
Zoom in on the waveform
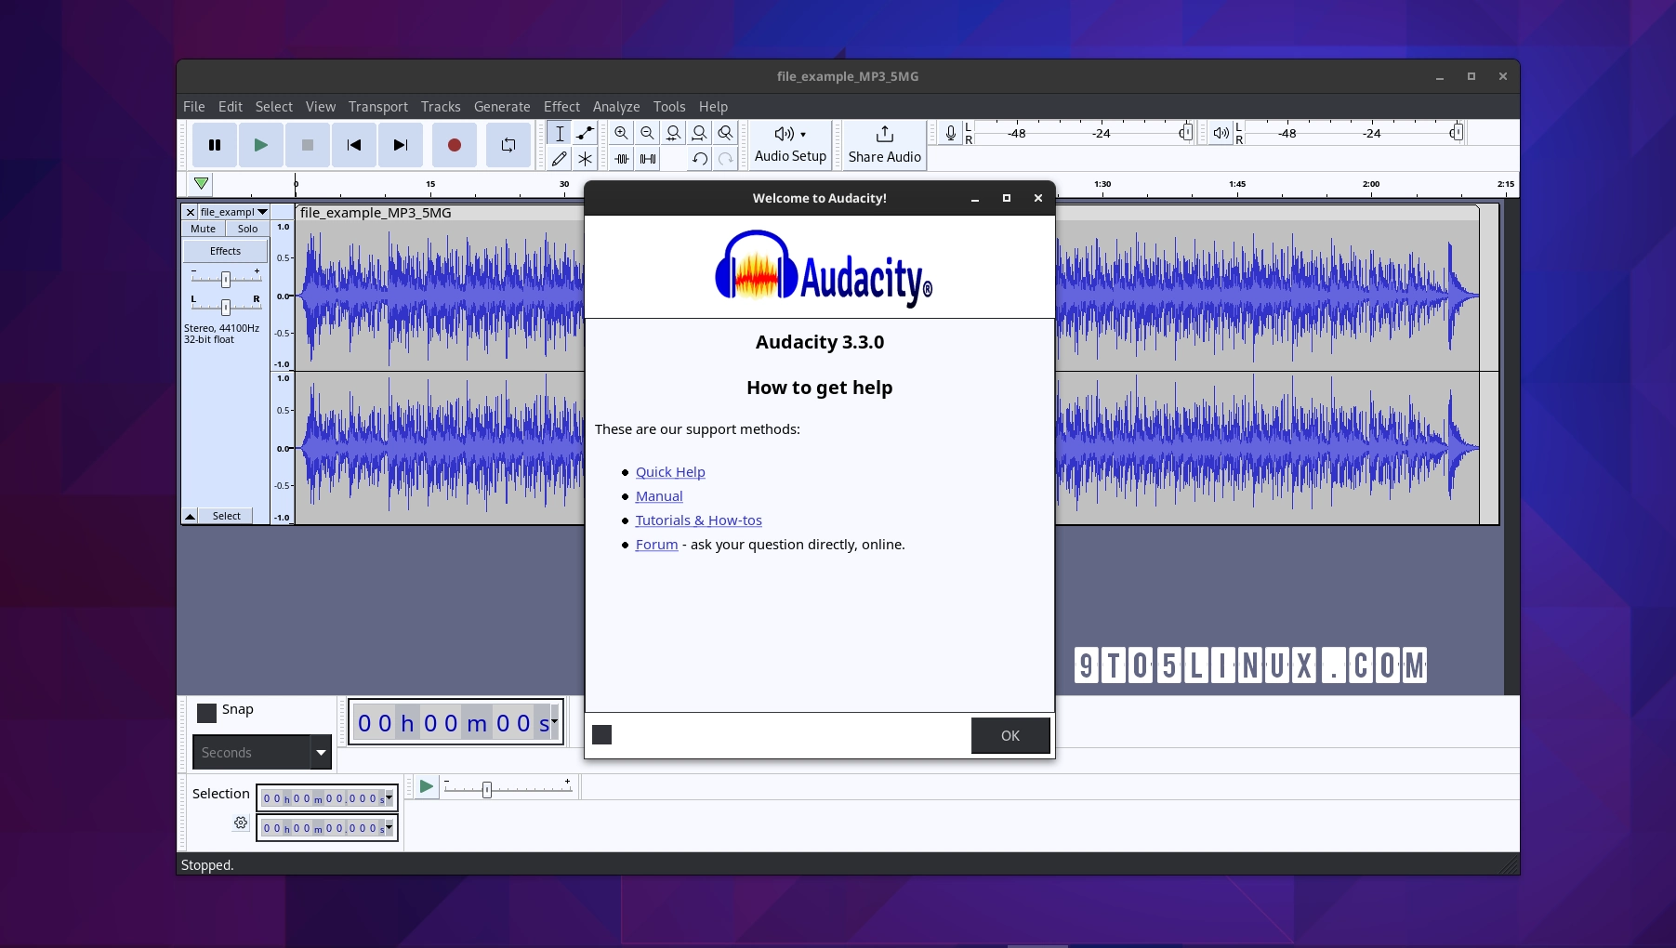tap(620, 133)
